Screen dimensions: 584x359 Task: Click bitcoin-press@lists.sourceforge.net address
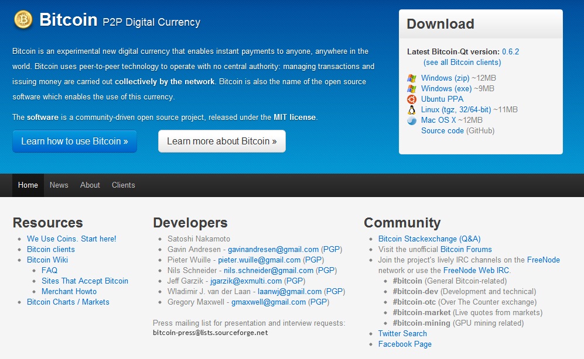[210, 333]
